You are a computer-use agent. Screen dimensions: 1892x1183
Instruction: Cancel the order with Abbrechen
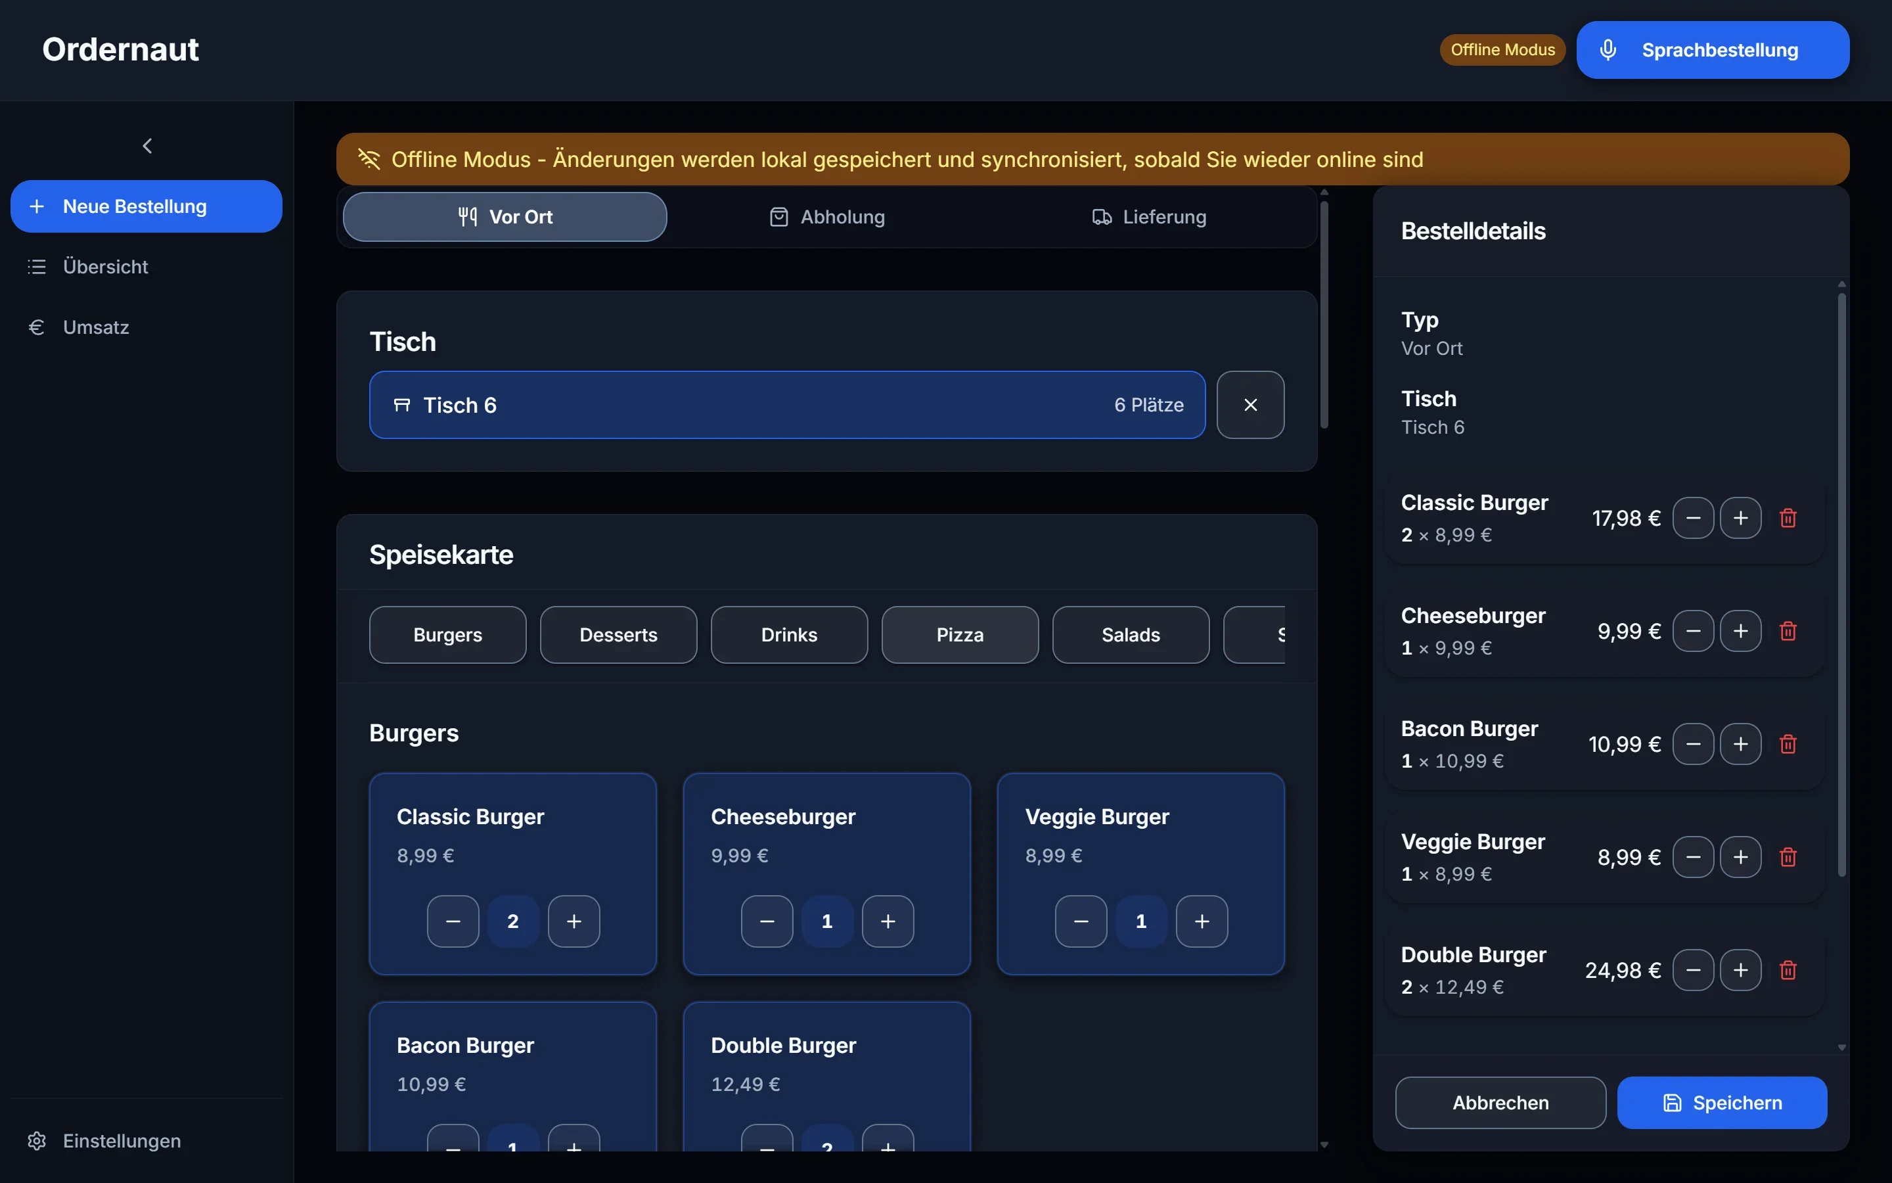pyautogui.click(x=1500, y=1102)
